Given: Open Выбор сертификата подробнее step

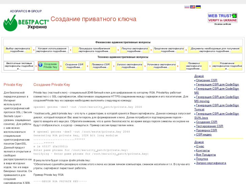Looking at the screenshot, I should pyautogui.click(x=18, y=50).
